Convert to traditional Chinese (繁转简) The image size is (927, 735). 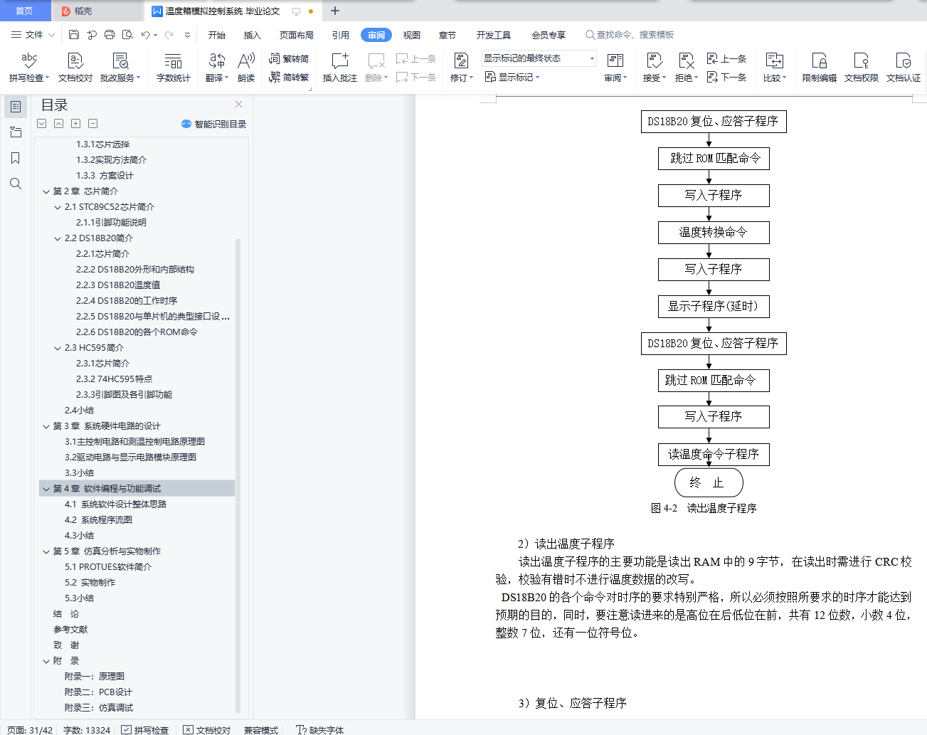(x=289, y=58)
